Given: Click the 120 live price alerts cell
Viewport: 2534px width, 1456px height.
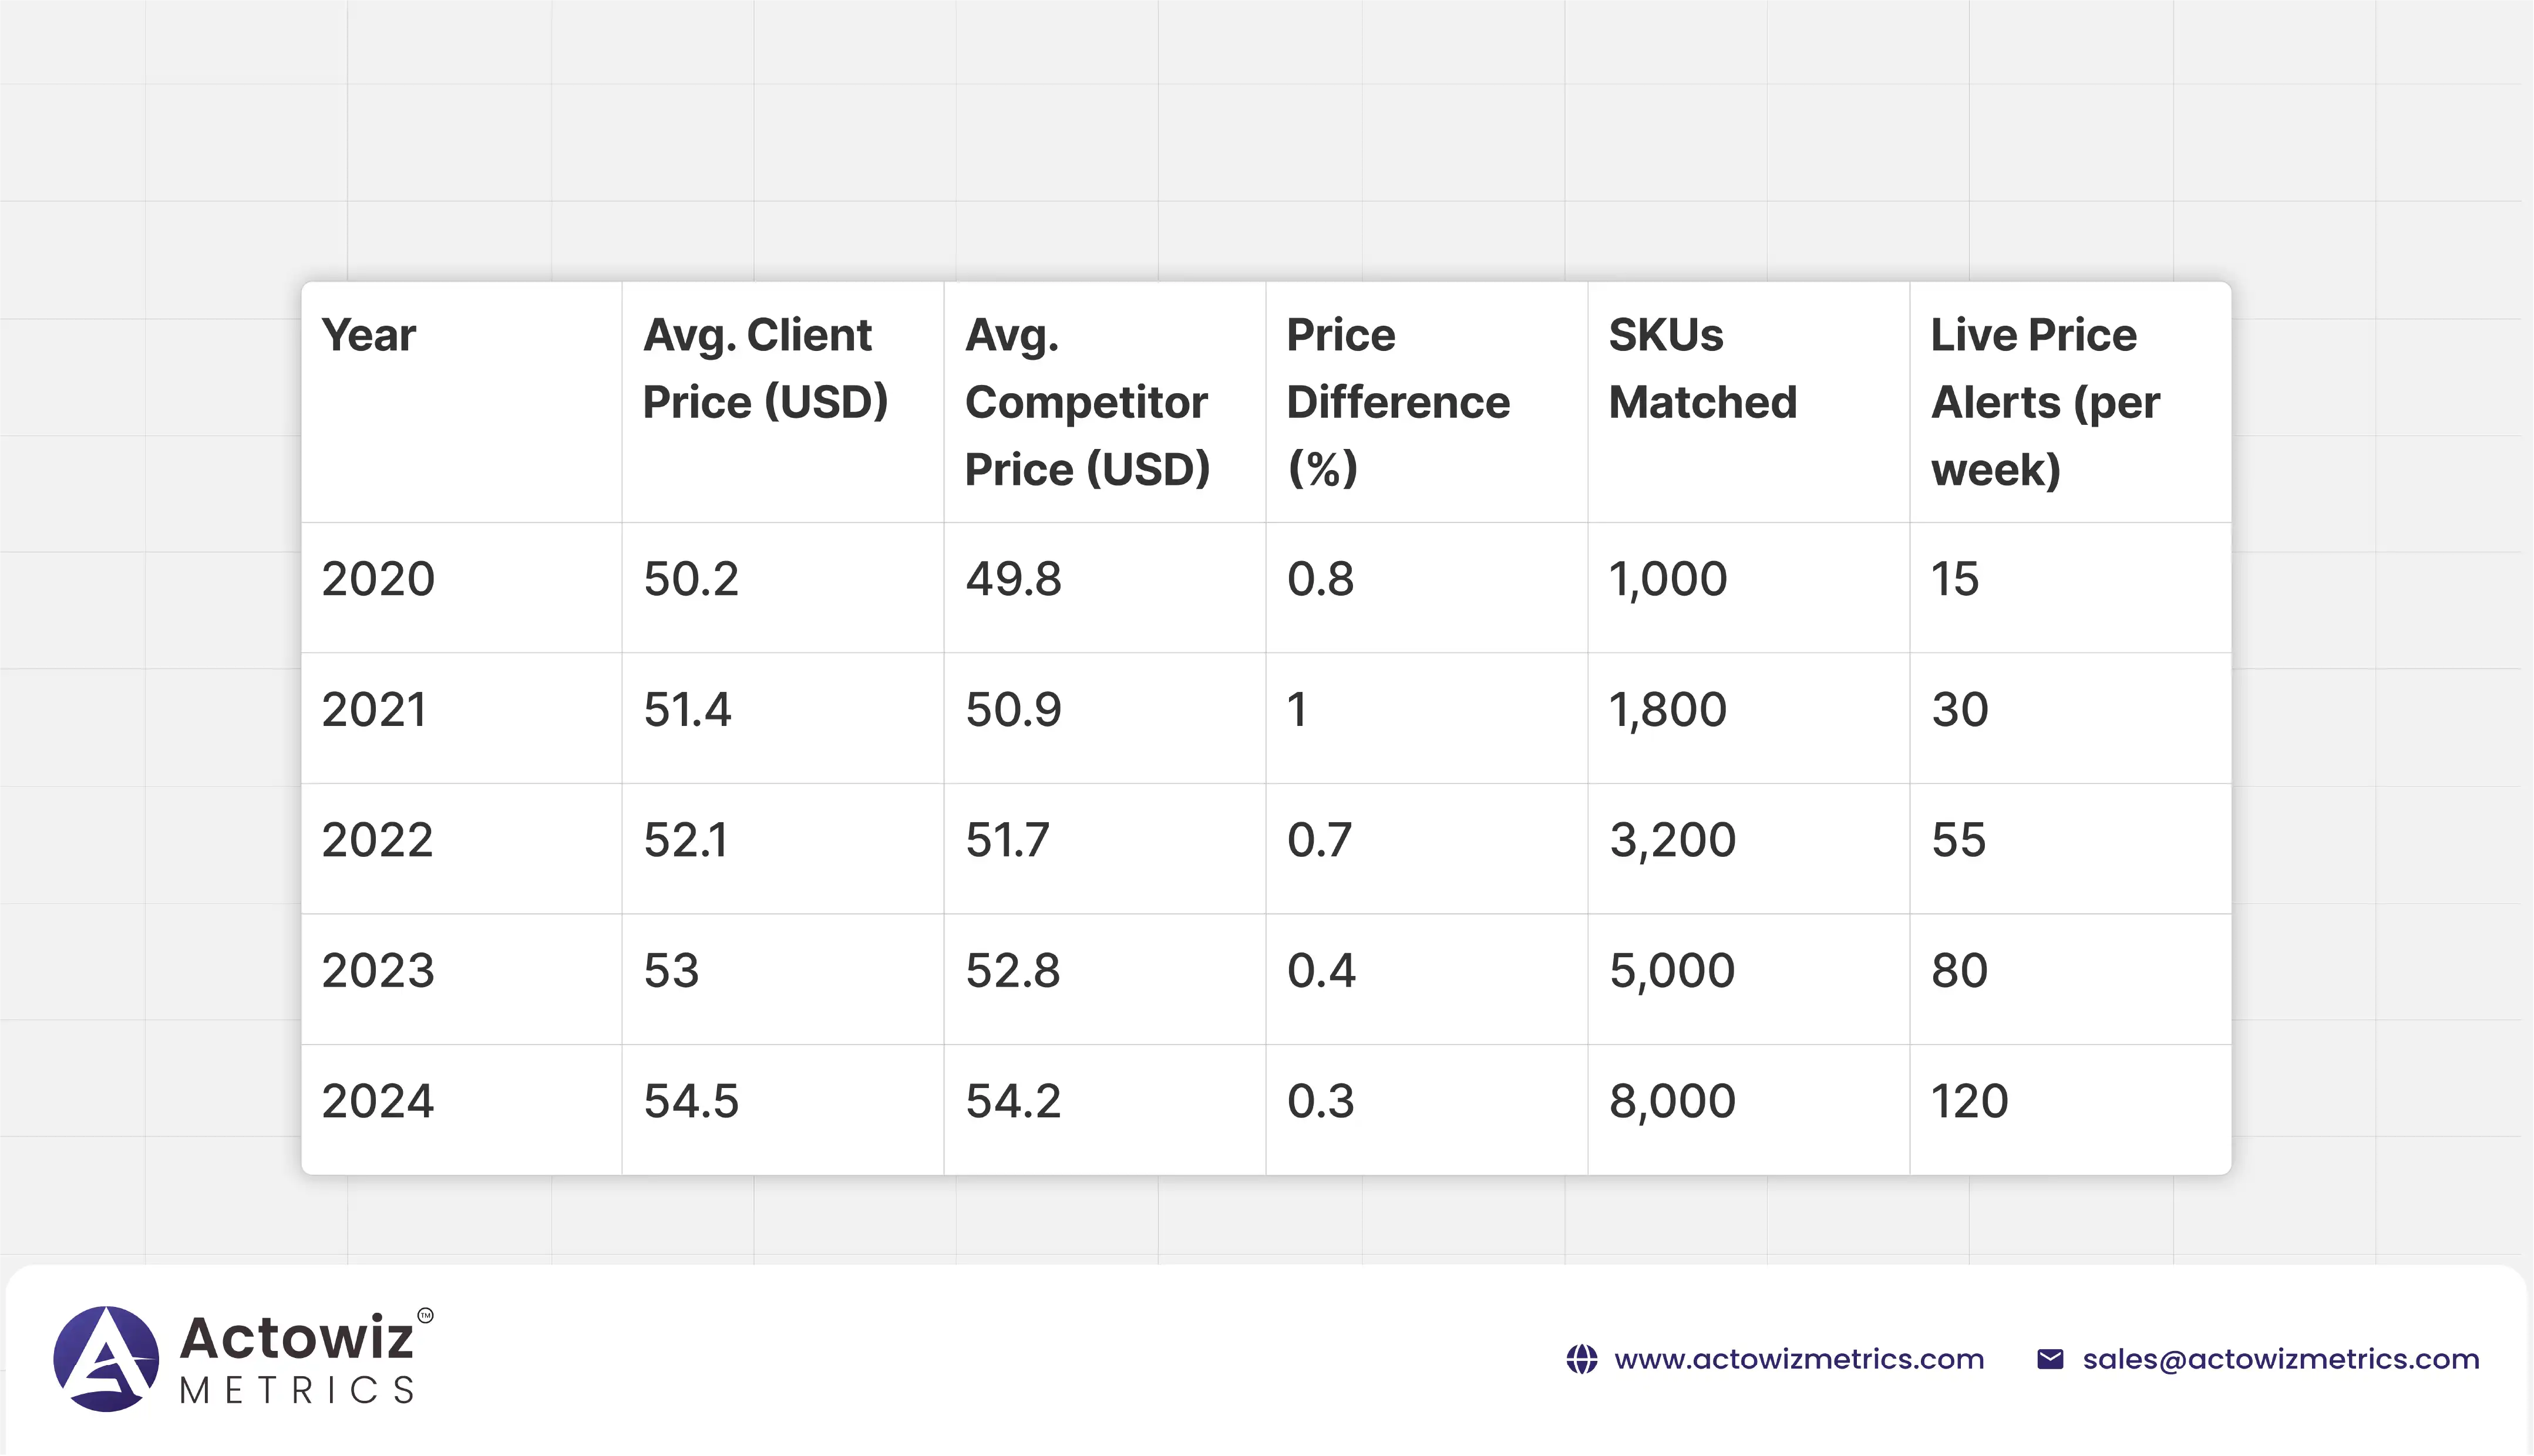Looking at the screenshot, I should tap(1969, 1101).
